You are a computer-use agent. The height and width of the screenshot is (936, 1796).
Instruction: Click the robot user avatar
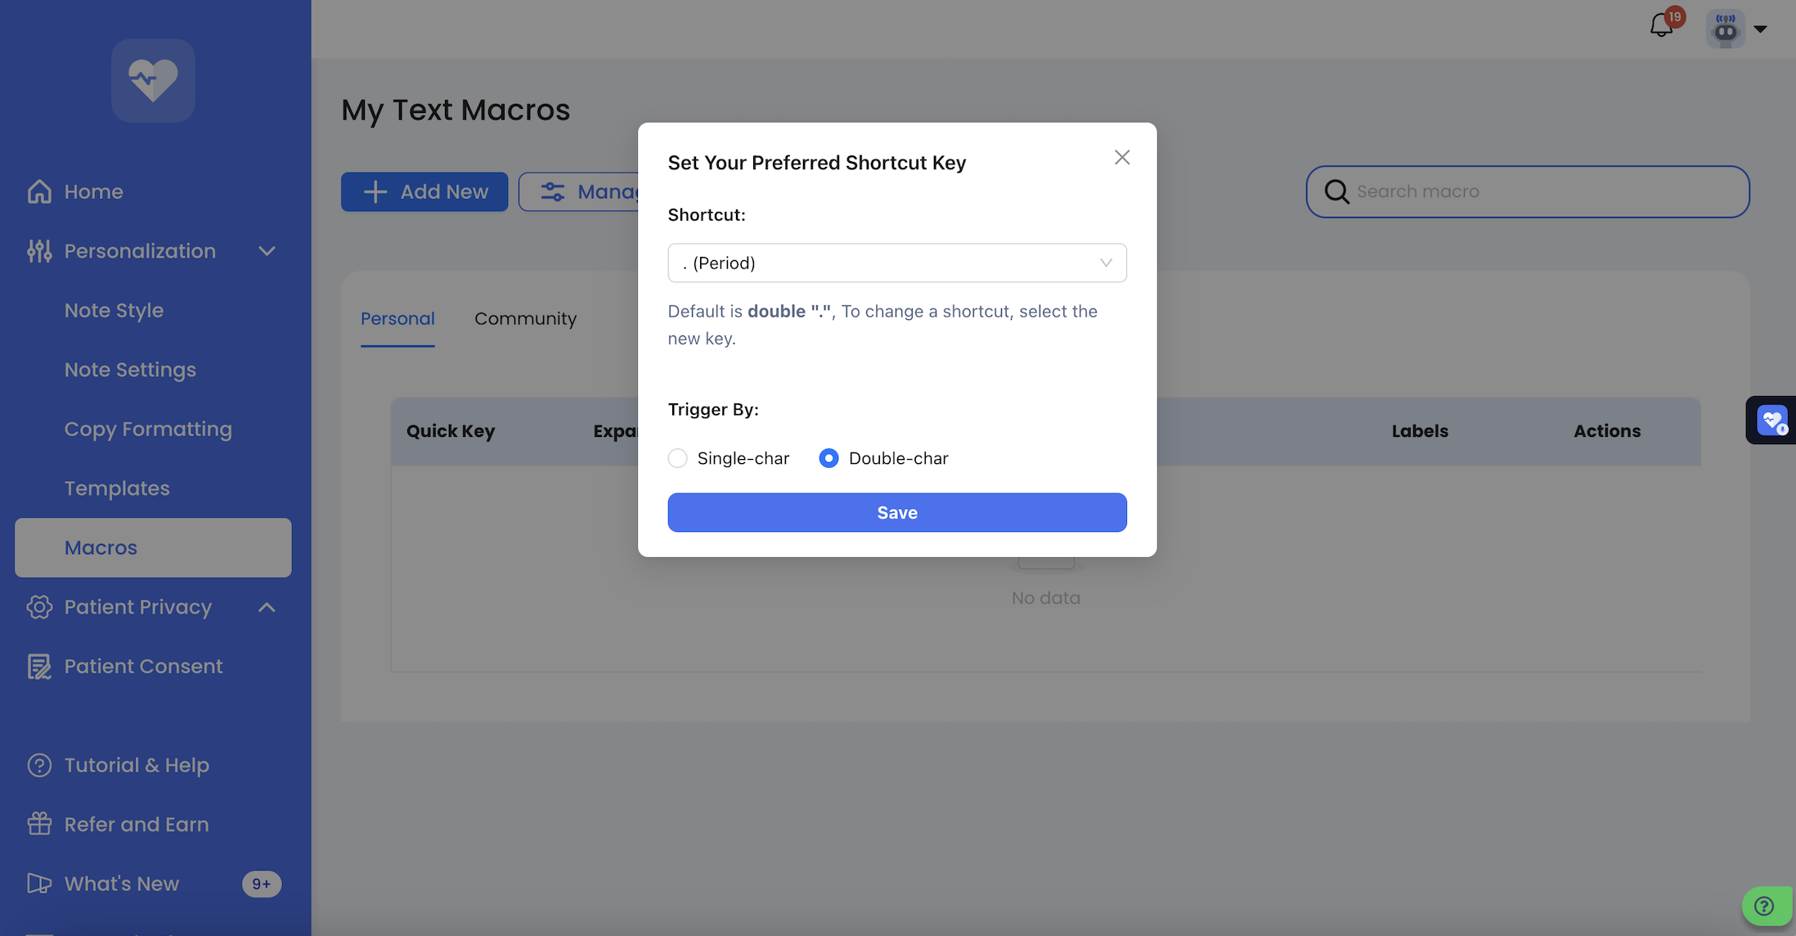pos(1725,29)
